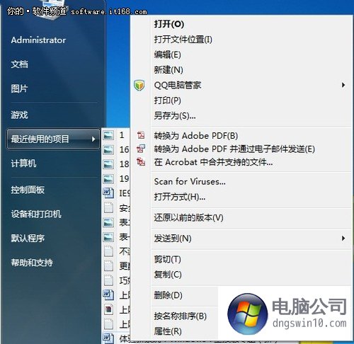Choose 打开文件位置(I)
The width and height of the screenshot is (354, 344).
click(x=183, y=40)
